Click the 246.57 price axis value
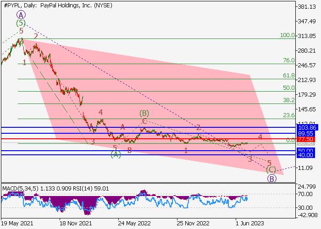 [307, 65]
